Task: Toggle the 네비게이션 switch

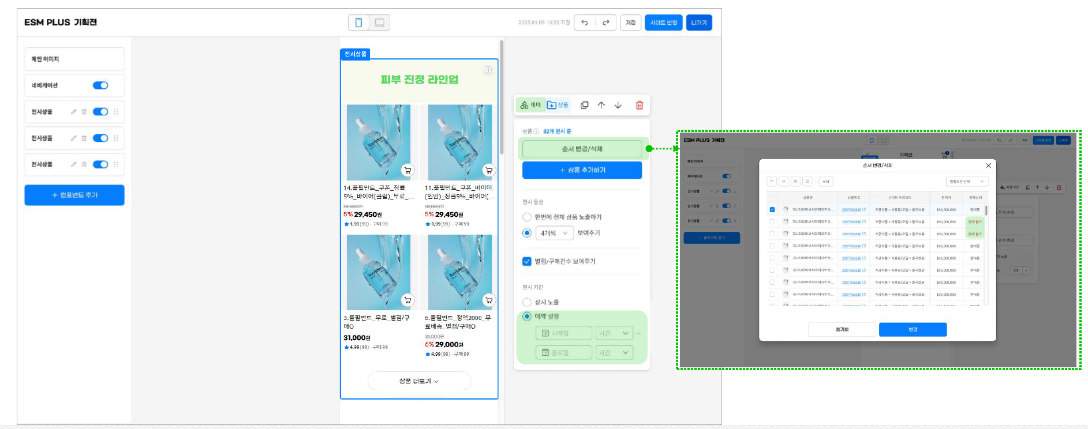Action: coord(100,85)
